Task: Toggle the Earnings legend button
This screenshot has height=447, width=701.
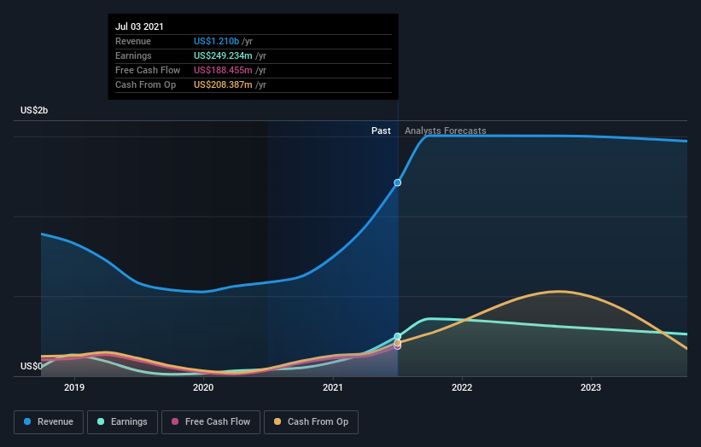Action: pyautogui.click(x=122, y=422)
